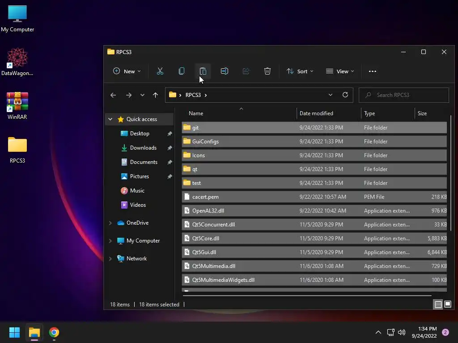Select the qt folder row
Image resolution: width=458 pixels, height=343 pixels.
click(x=314, y=169)
